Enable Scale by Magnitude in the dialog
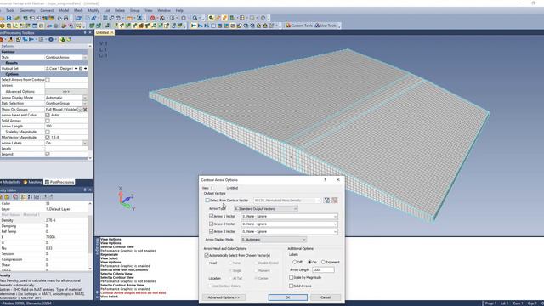The height and width of the screenshot is (306, 544). [291, 278]
